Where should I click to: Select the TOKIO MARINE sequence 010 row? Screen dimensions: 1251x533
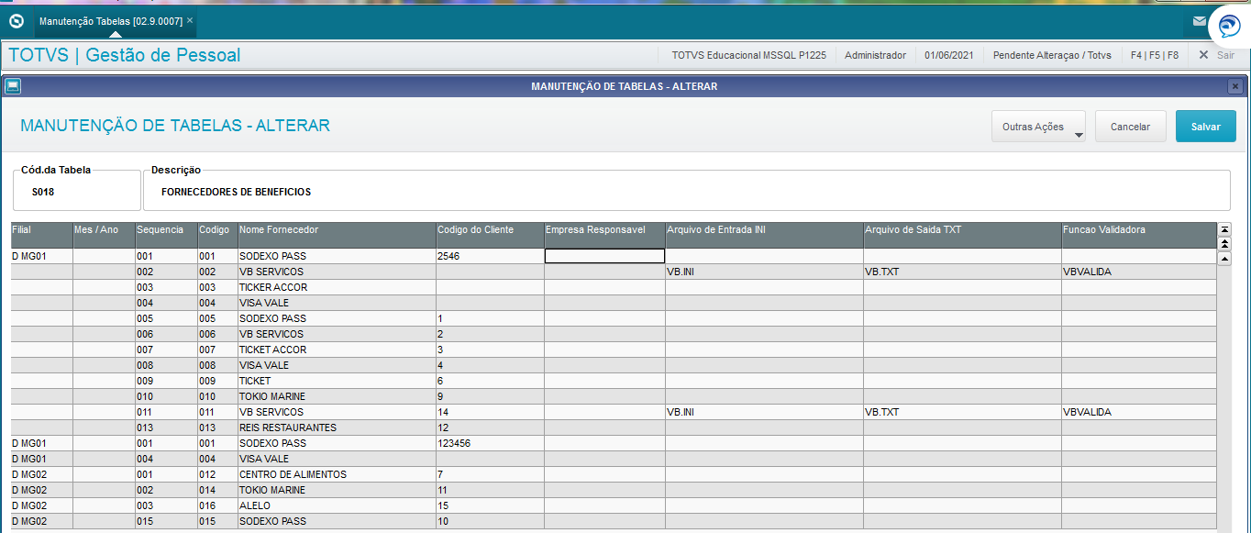point(614,396)
